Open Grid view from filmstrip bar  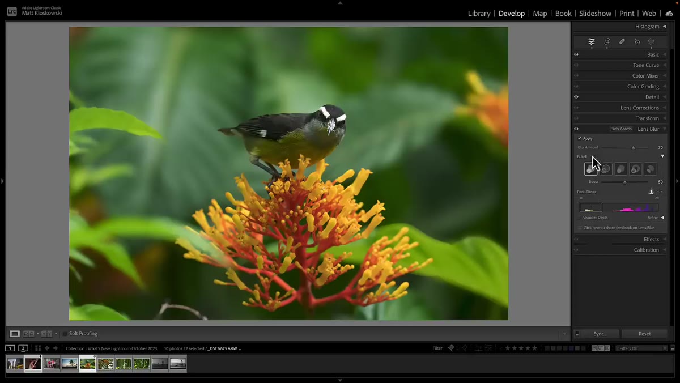pyautogui.click(x=38, y=348)
